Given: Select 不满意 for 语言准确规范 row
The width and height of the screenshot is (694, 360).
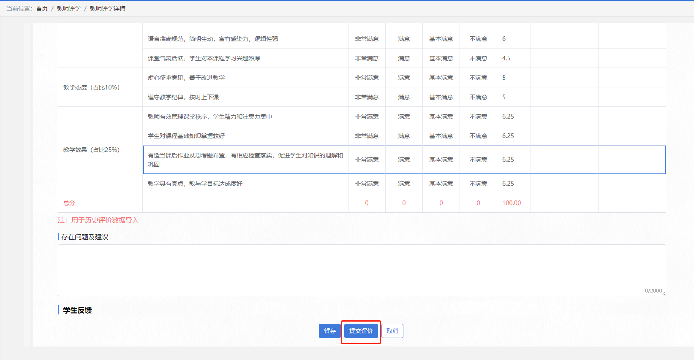Looking at the screenshot, I should pos(478,39).
